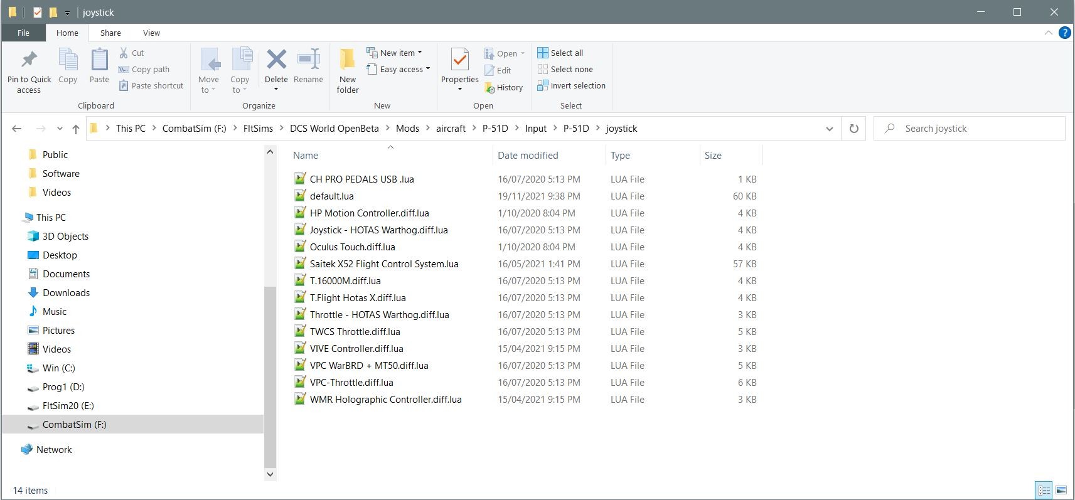
Task: Click the Move to icon
Action: point(209,60)
